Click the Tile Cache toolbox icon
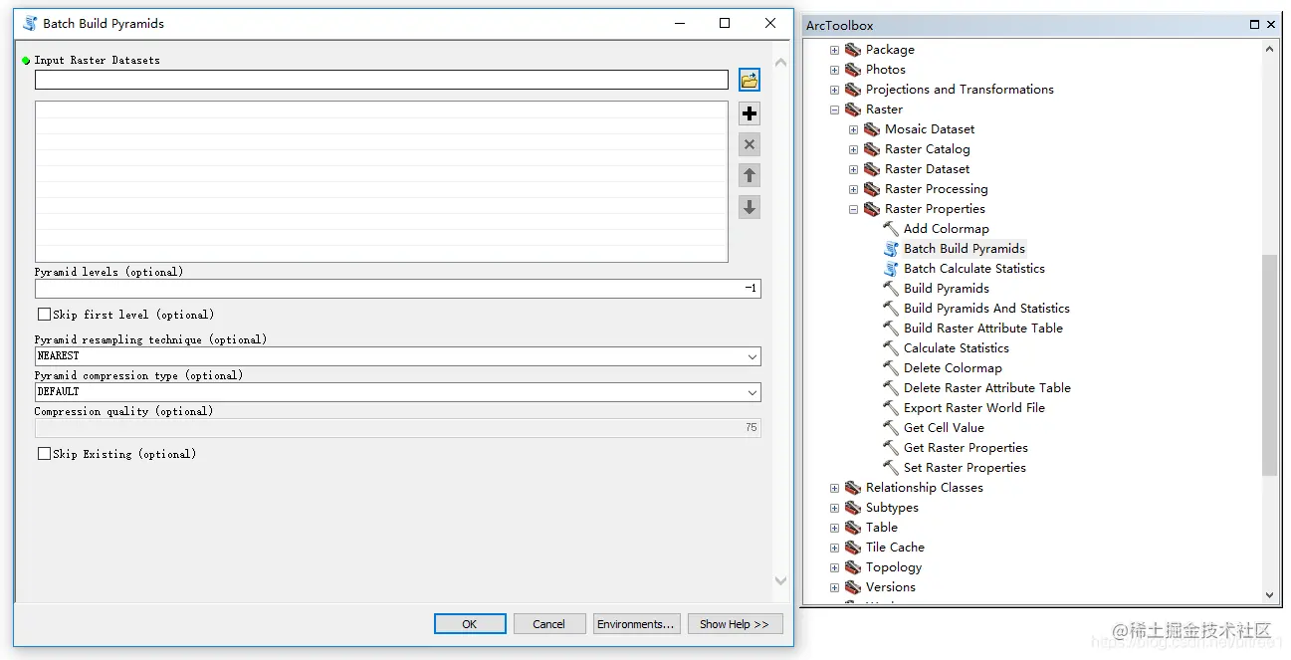 pyautogui.click(x=853, y=548)
